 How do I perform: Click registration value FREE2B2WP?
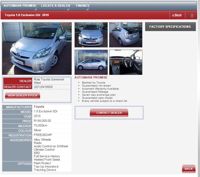pyautogui.click(x=43, y=135)
